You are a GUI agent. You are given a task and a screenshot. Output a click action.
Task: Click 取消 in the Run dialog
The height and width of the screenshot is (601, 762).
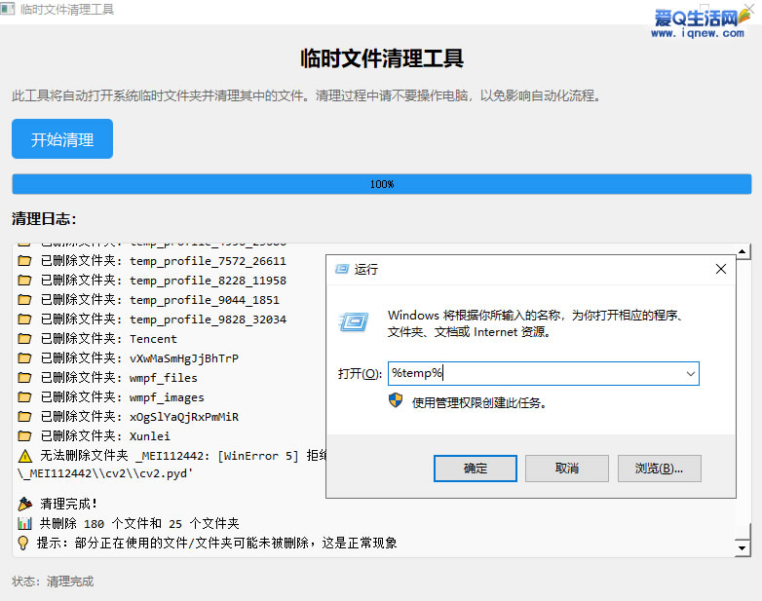tap(566, 469)
